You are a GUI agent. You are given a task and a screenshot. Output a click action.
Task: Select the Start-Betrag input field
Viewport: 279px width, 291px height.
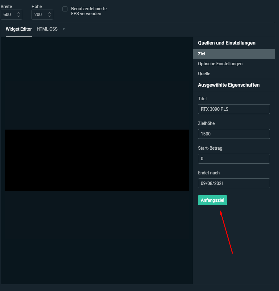coord(234,159)
